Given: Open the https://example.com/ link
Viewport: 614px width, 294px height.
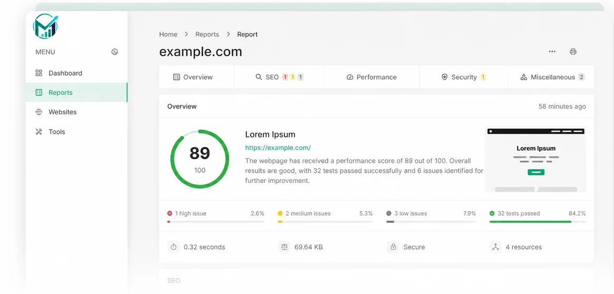Looking at the screenshot, I should [278, 148].
